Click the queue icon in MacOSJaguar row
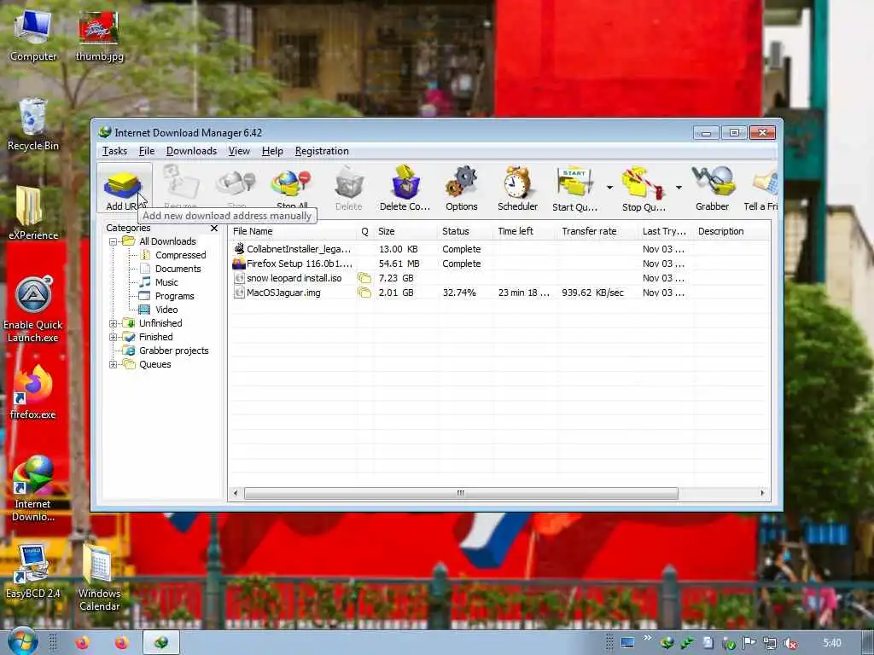Image resolution: width=874 pixels, height=655 pixels. pos(364,293)
